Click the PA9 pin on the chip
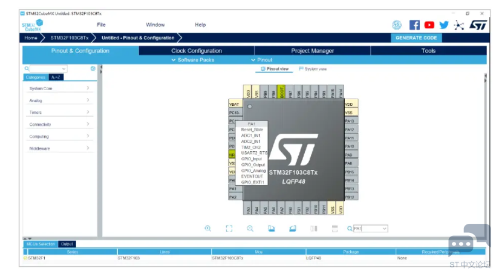 pyautogui.click(x=349, y=155)
